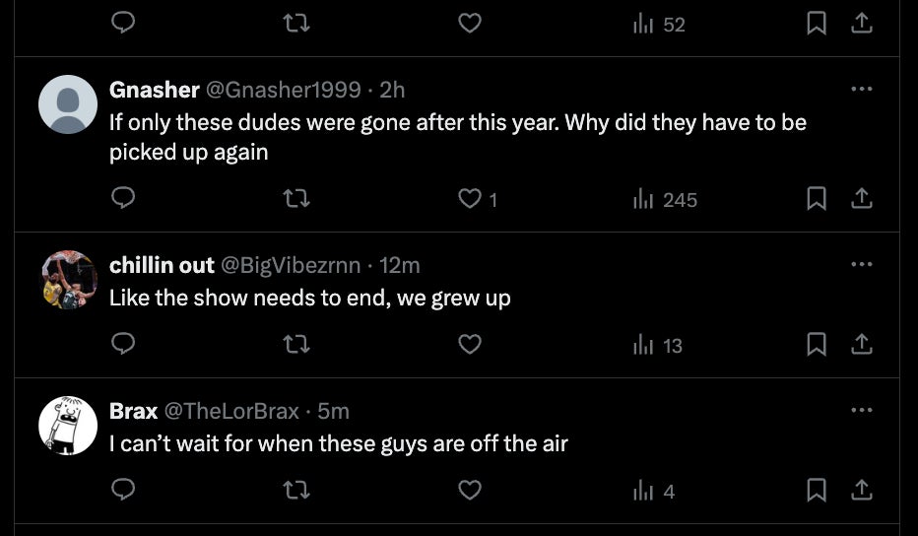Click Brax's cartoon profile avatar

pos(67,426)
